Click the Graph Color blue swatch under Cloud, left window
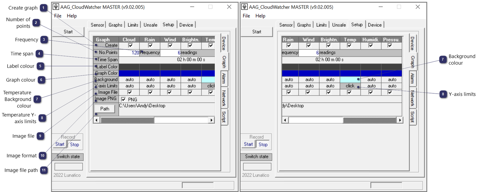 pos(129,73)
